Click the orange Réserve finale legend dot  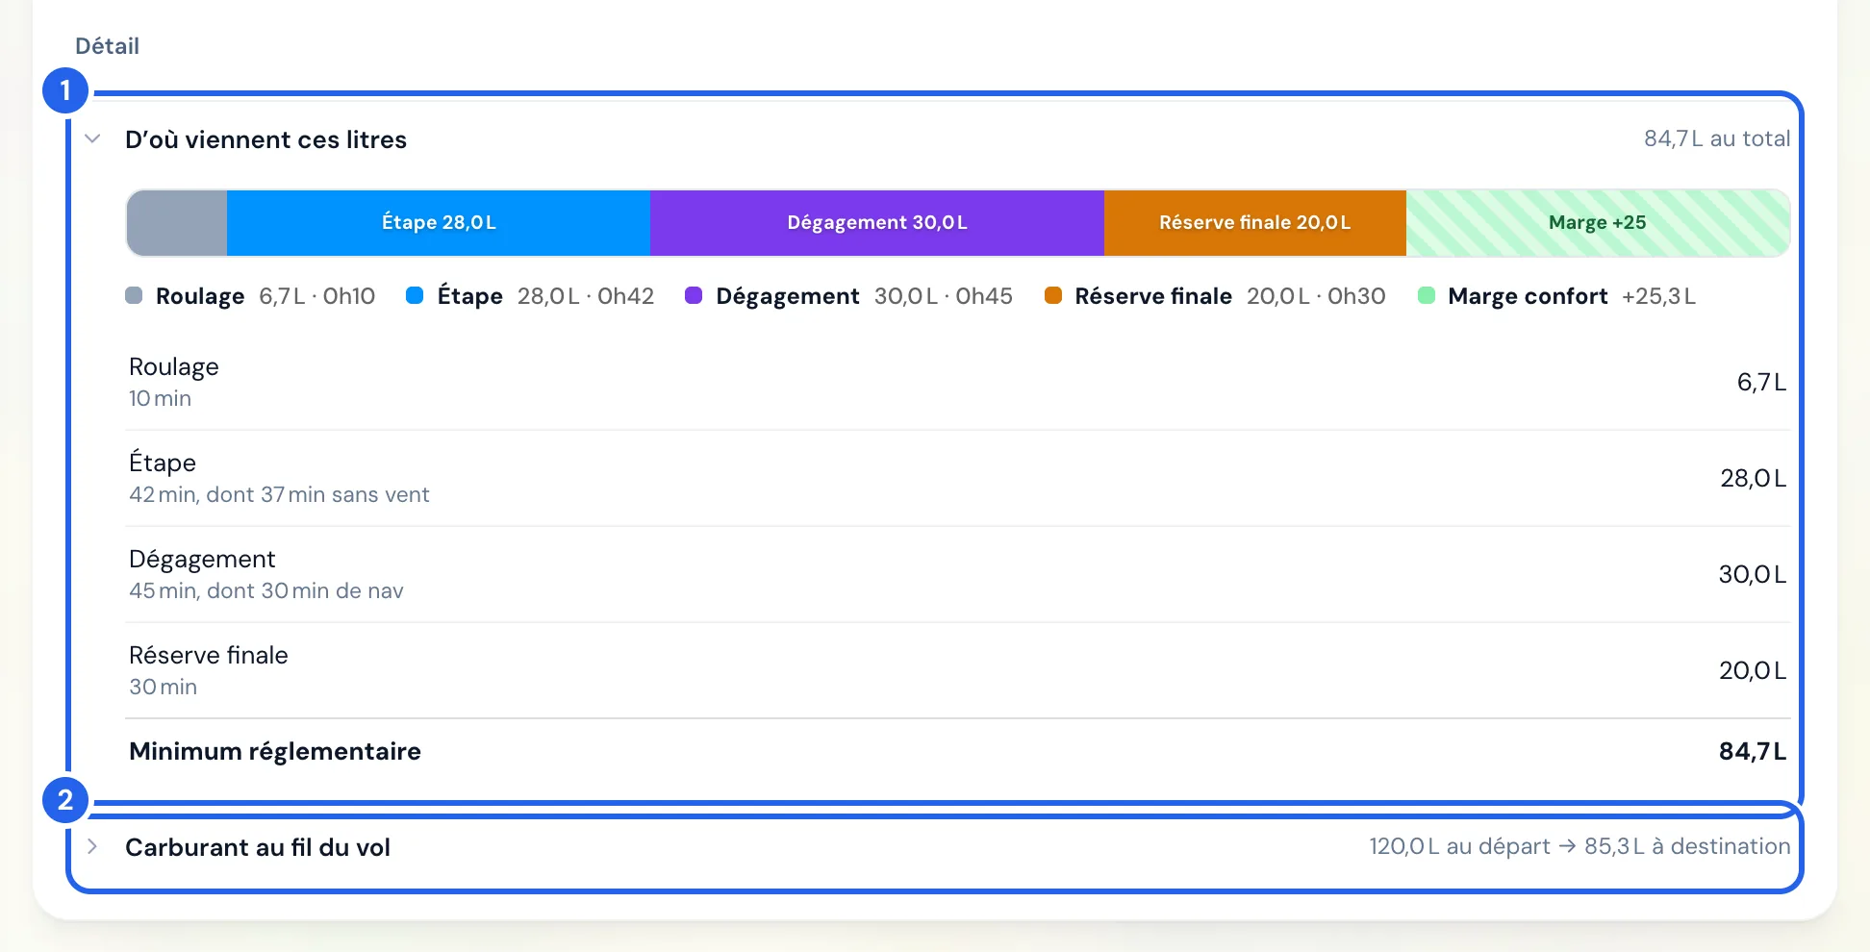click(1053, 295)
